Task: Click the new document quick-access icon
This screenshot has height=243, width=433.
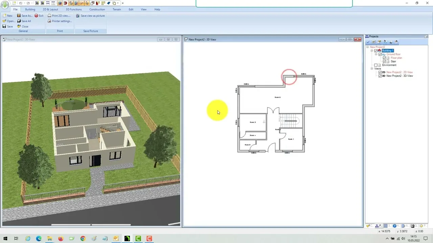Action: (14, 3)
